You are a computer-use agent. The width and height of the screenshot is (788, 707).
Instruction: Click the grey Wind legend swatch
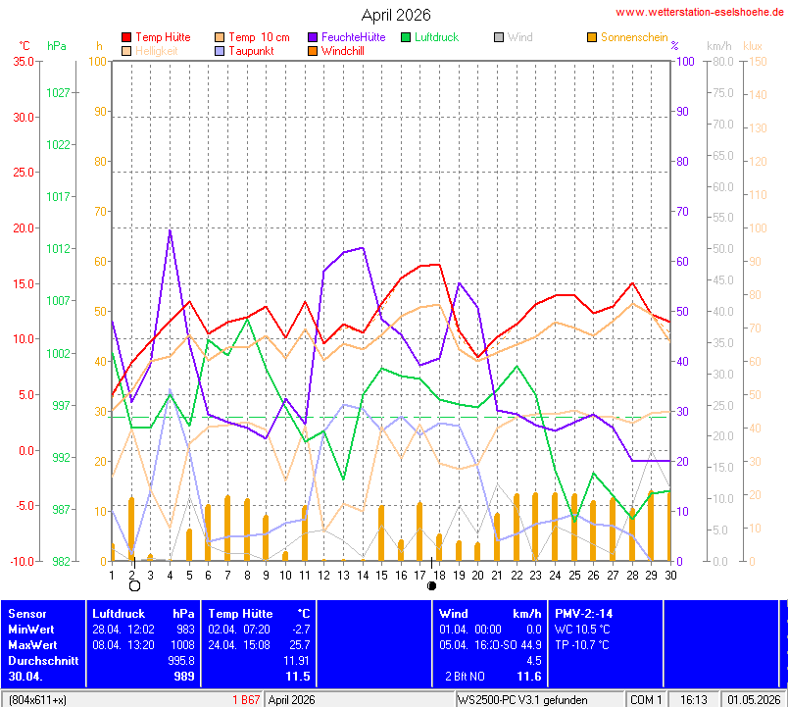click(x=499, y=37)
